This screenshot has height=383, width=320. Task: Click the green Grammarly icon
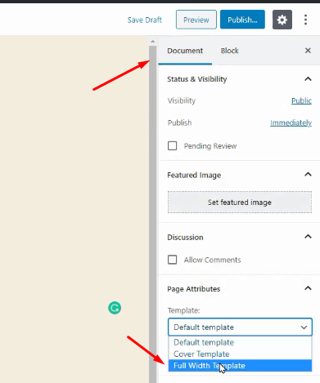coord(115,308)
